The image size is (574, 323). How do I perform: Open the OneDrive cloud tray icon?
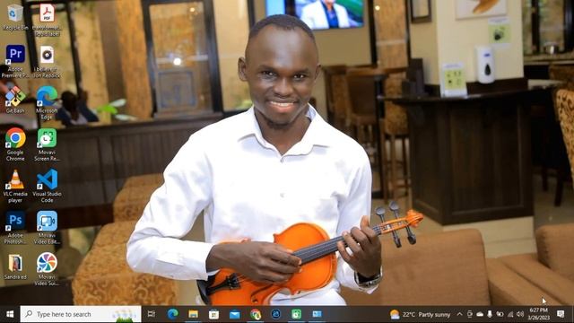480,314
